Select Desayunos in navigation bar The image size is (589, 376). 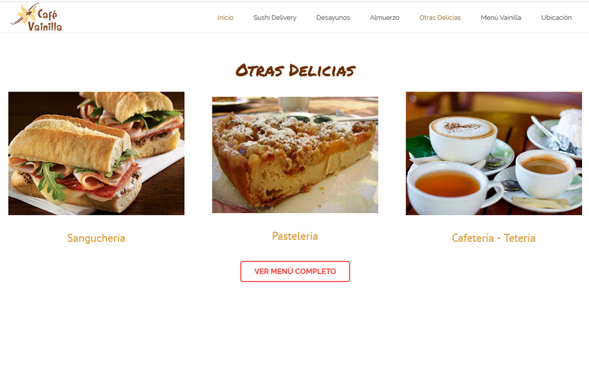pos(333,18)
